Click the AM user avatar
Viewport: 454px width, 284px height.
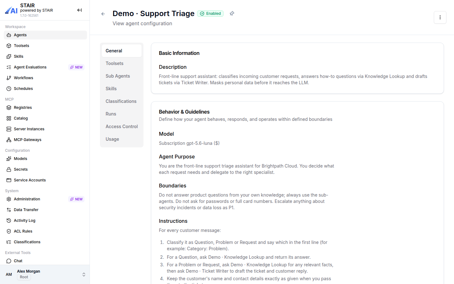point(9,275)
